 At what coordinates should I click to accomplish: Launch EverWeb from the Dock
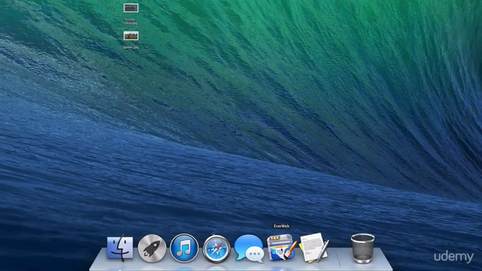[x=281, y=248]
